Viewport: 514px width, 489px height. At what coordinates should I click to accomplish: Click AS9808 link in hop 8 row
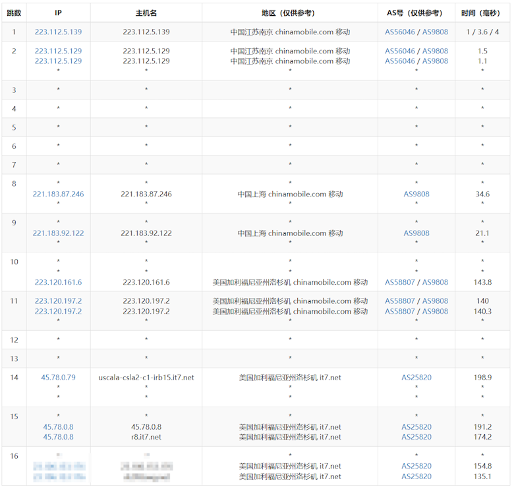point(416,194)
